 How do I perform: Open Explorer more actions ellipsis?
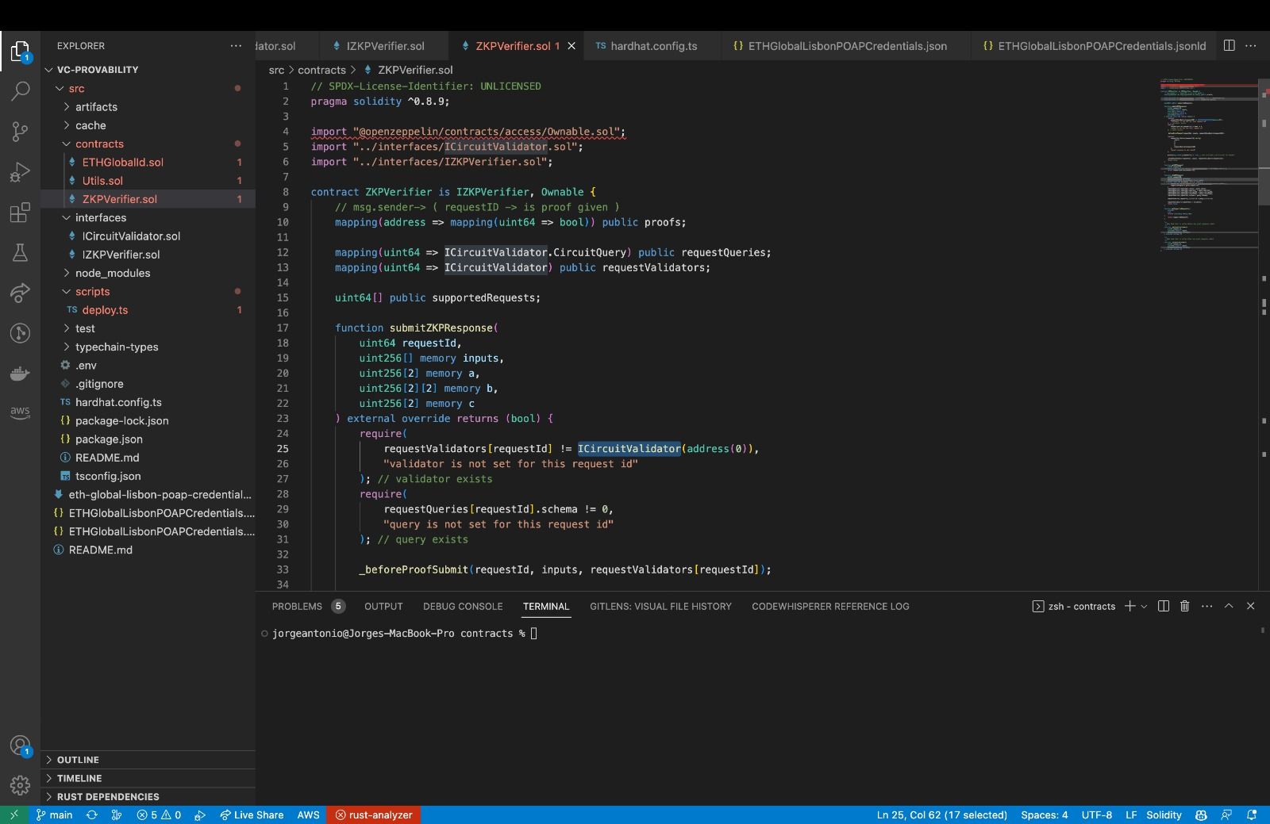click(236, 46)
